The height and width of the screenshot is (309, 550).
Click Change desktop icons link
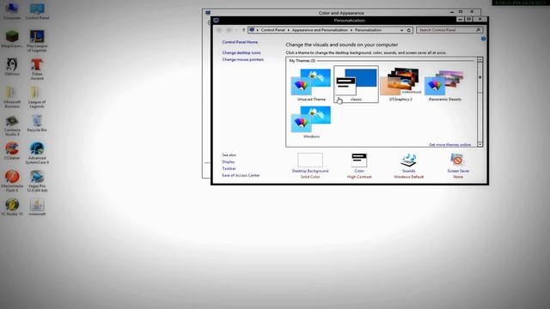(241, 52)
